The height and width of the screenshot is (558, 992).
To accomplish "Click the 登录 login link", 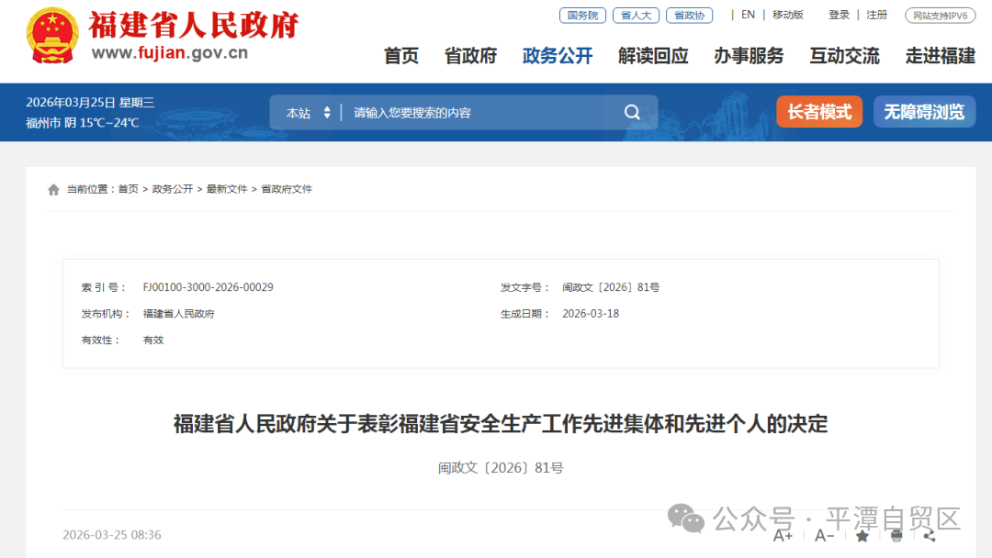I will (839, 15).
